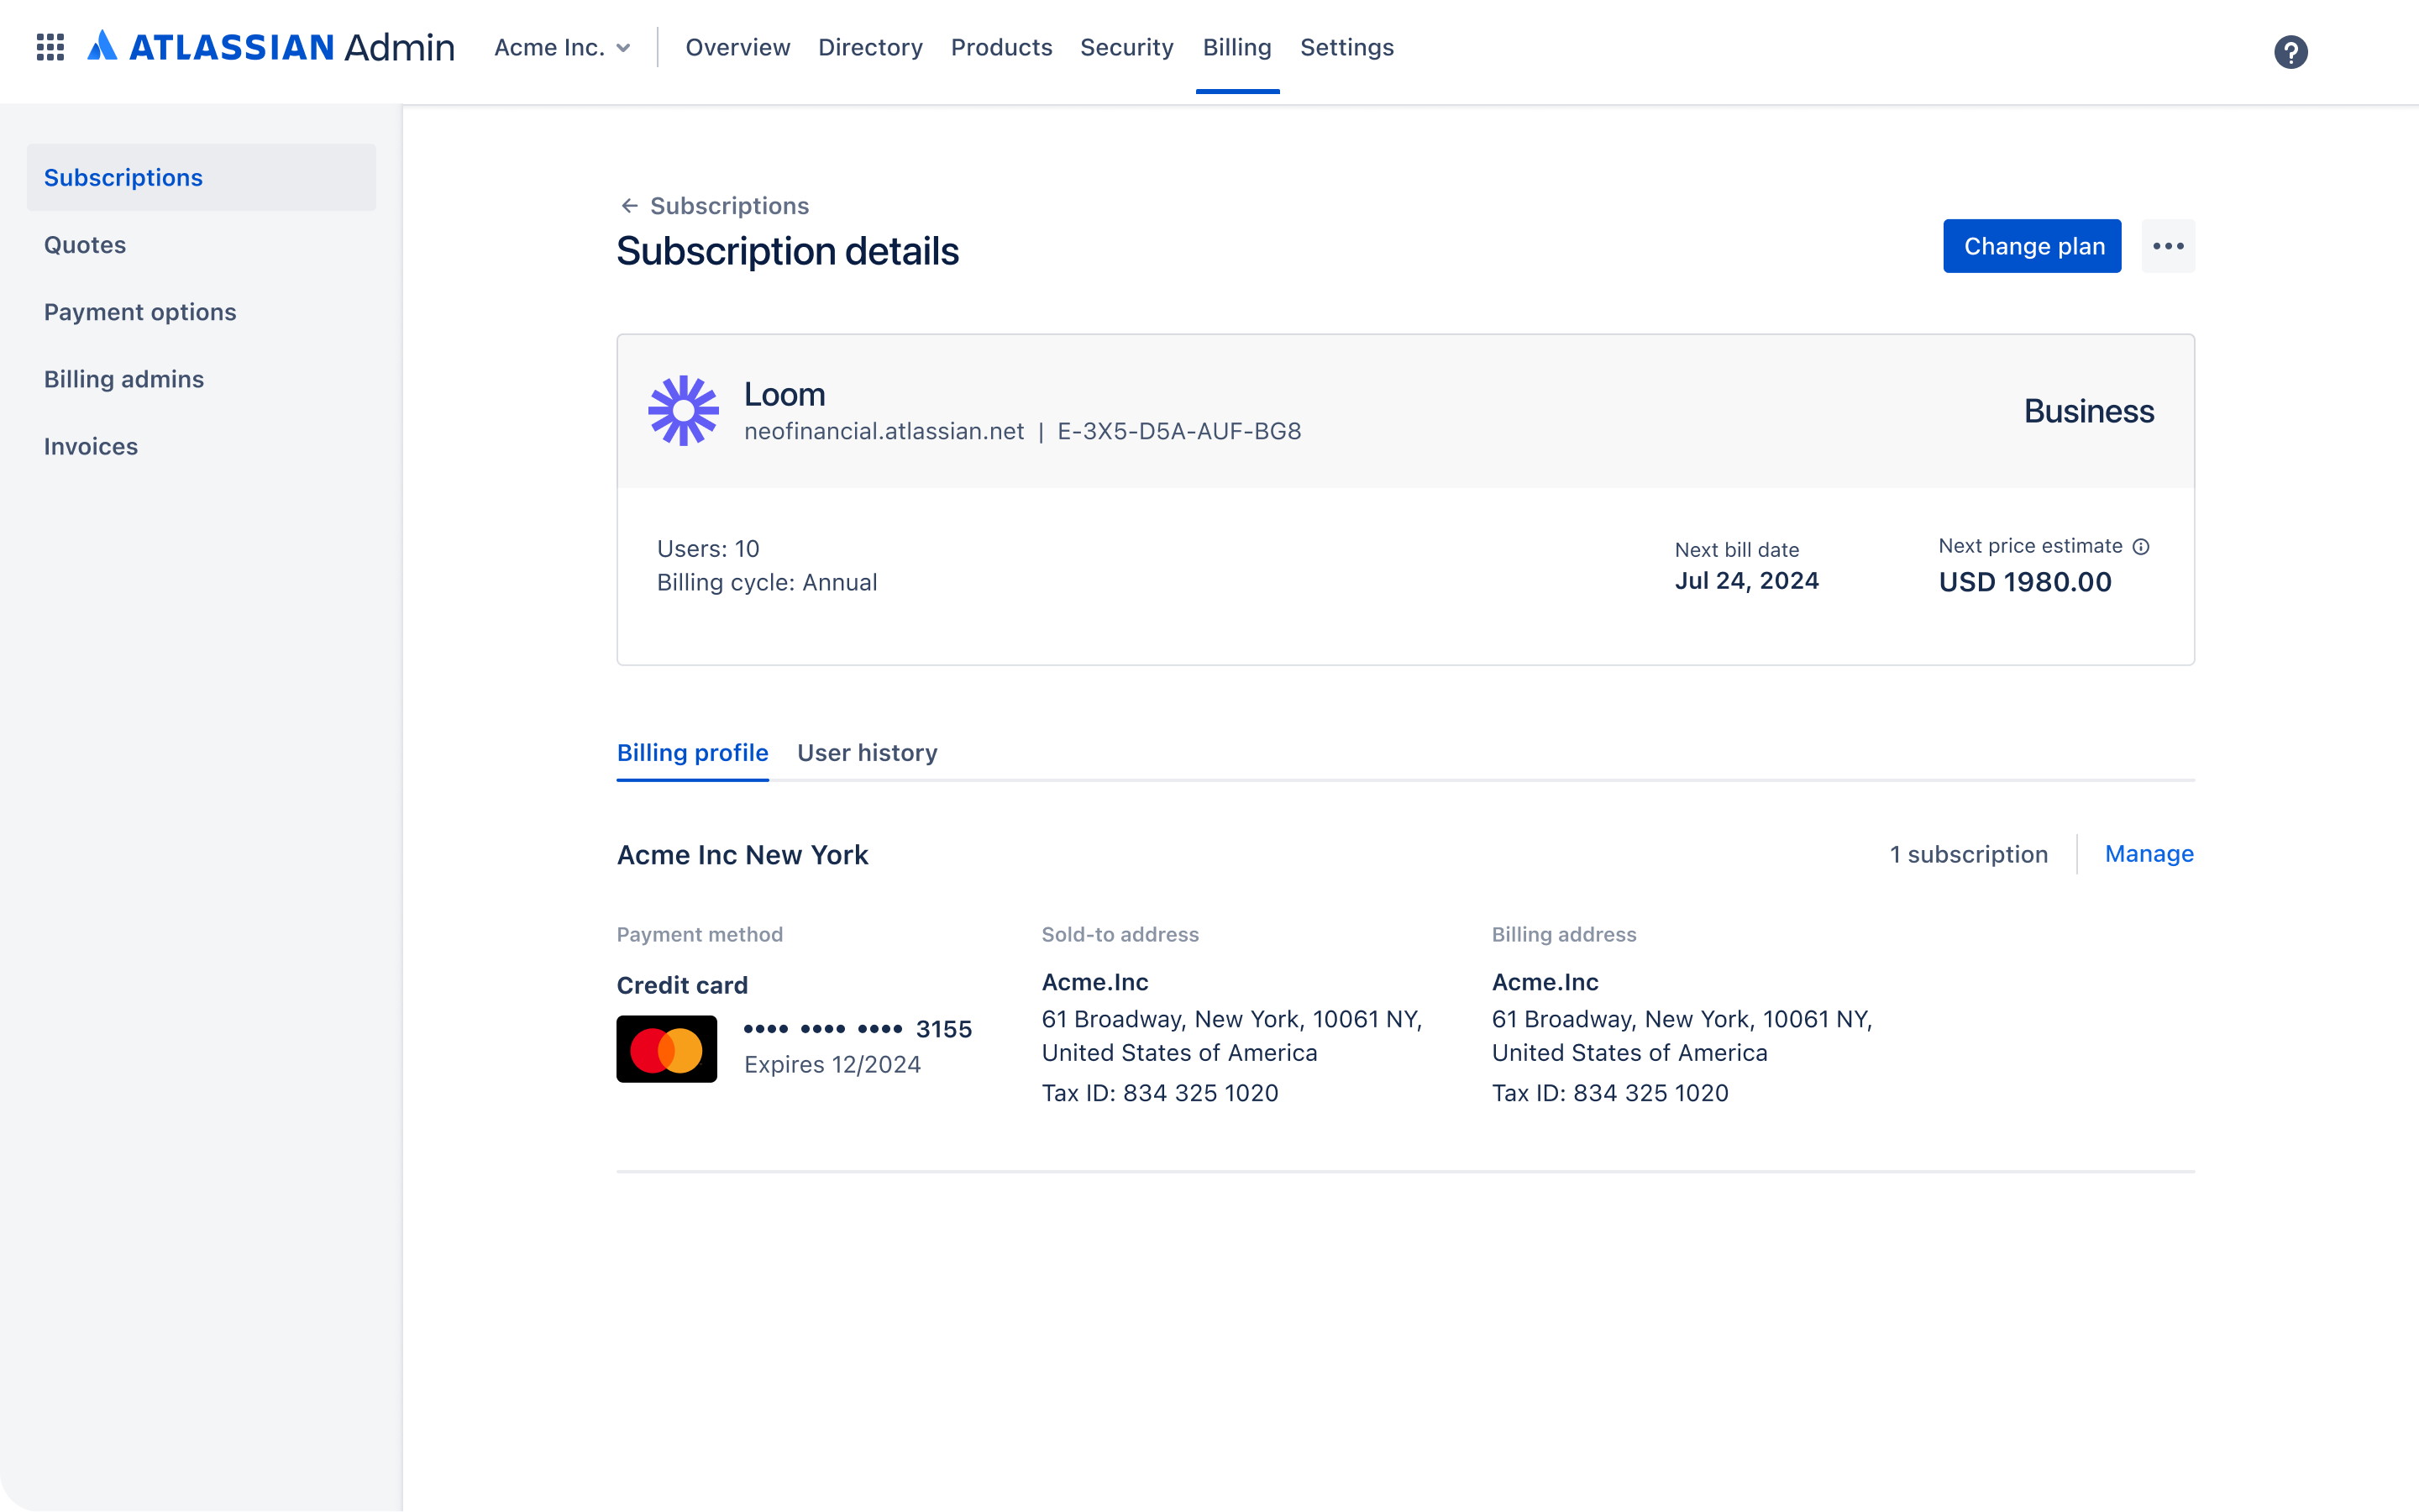Click the Tax ID under Sold-to address
The image size is (2419, 1512).
[1159, 1093]
